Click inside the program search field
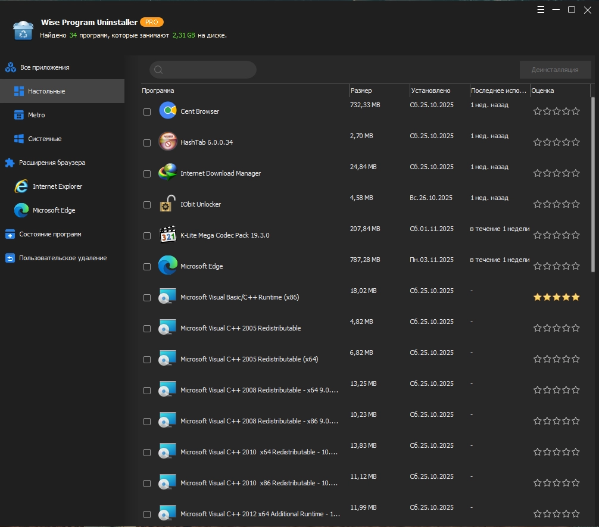599x527 pixels. (x=208, y=70)
